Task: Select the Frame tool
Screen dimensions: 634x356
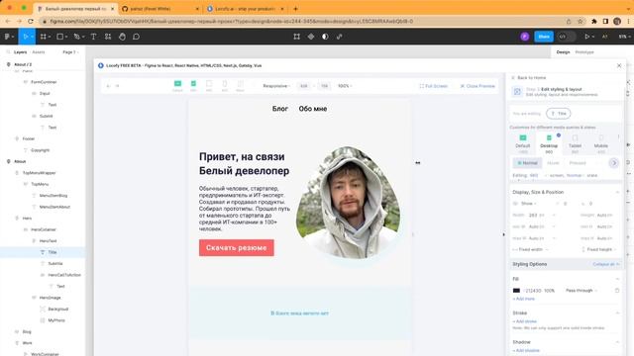Action: pos(43,37)
